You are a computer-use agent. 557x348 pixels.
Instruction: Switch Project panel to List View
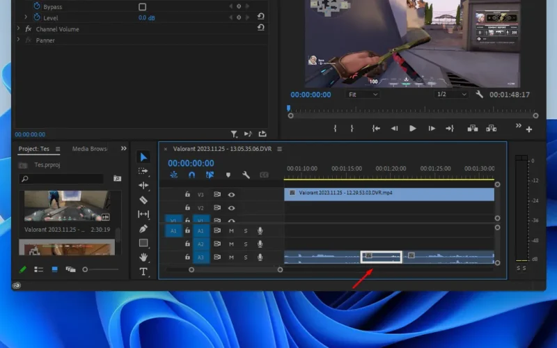(x=39, y=269)
